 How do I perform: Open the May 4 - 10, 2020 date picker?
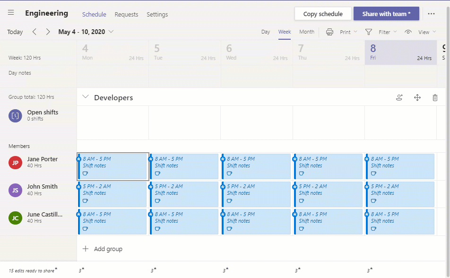coord(86,32)
